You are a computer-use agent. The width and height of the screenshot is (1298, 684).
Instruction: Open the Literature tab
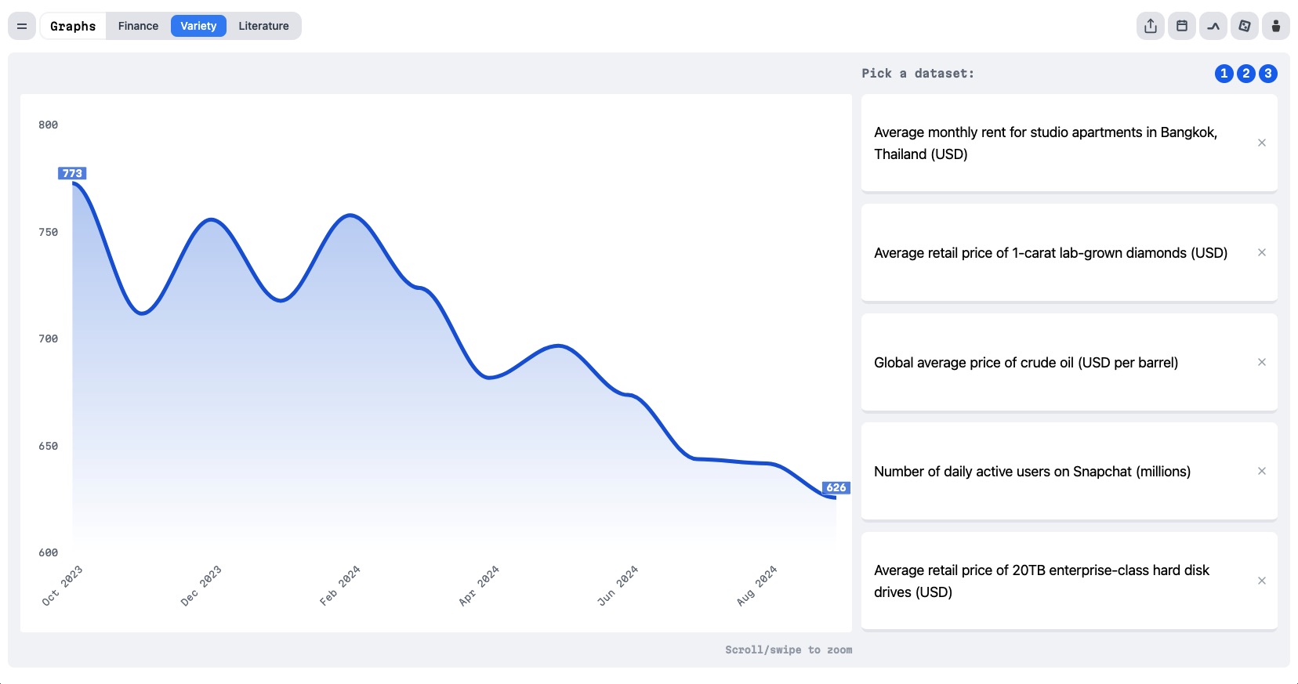click(263, 26)
